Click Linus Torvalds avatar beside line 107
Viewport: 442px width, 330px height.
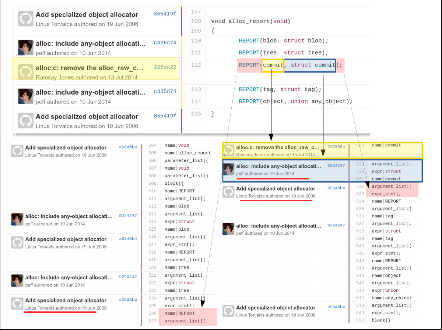[x=26, y=19]
